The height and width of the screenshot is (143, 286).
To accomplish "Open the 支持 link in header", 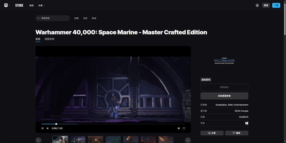I will (x=32, y=6).
